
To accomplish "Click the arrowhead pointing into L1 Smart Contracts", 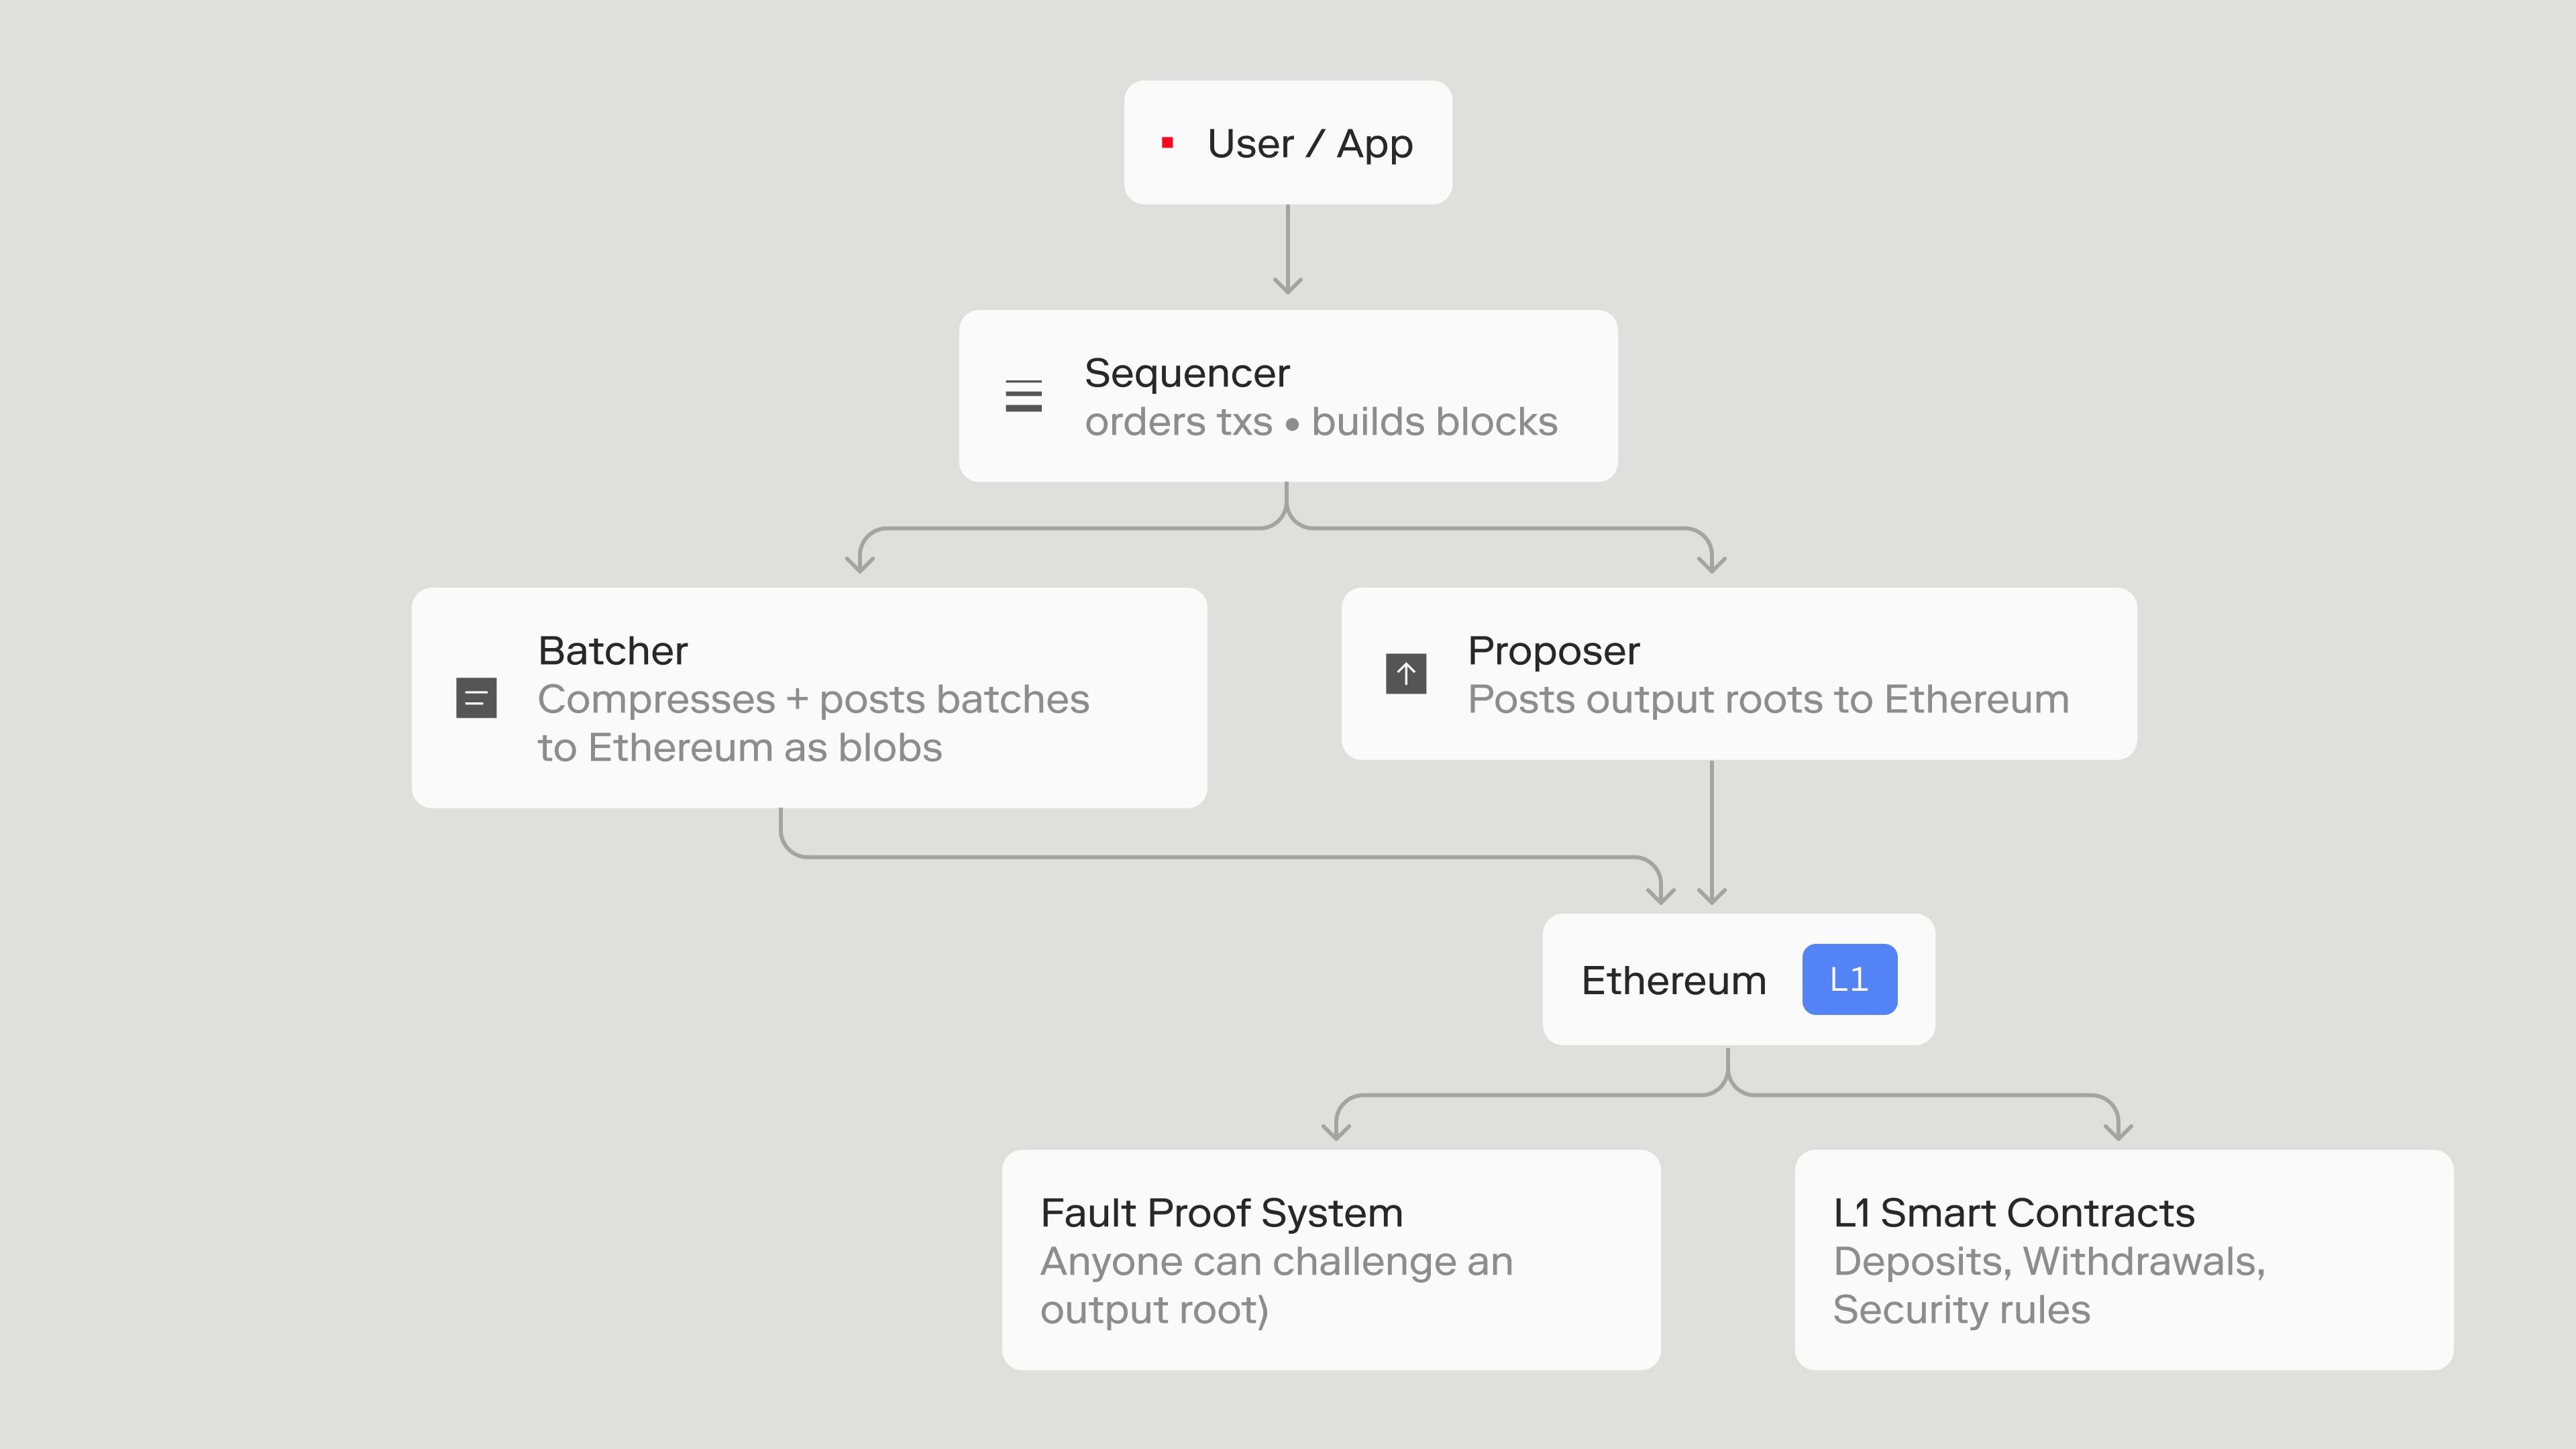I will pos(2118,1130).
